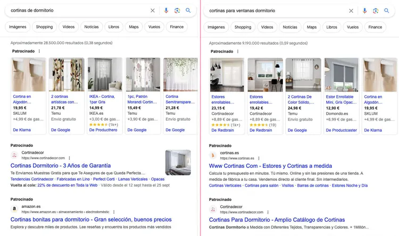The height and width of the screenshot is (236, 399).
Task: Open three-dot menu next to Cortinadecor URL on right
Action: [x=268, y=212]
